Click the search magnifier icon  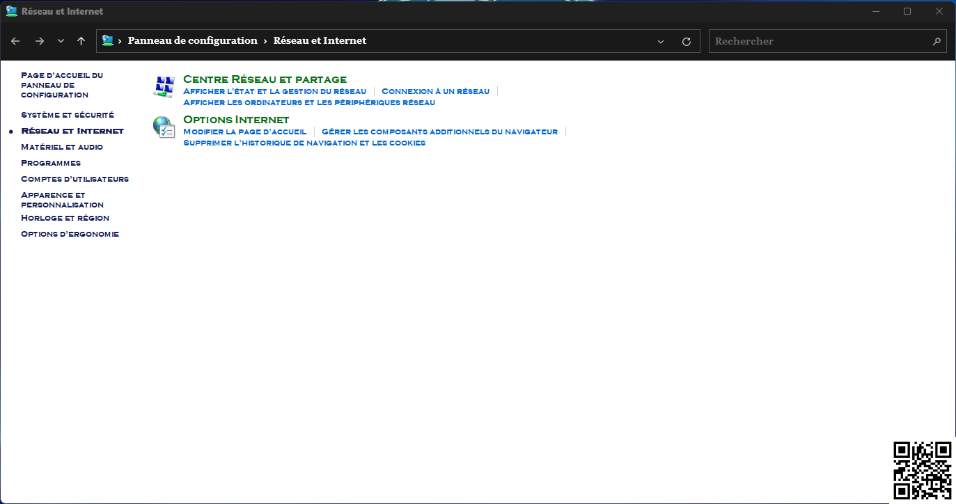click(937, 41)
